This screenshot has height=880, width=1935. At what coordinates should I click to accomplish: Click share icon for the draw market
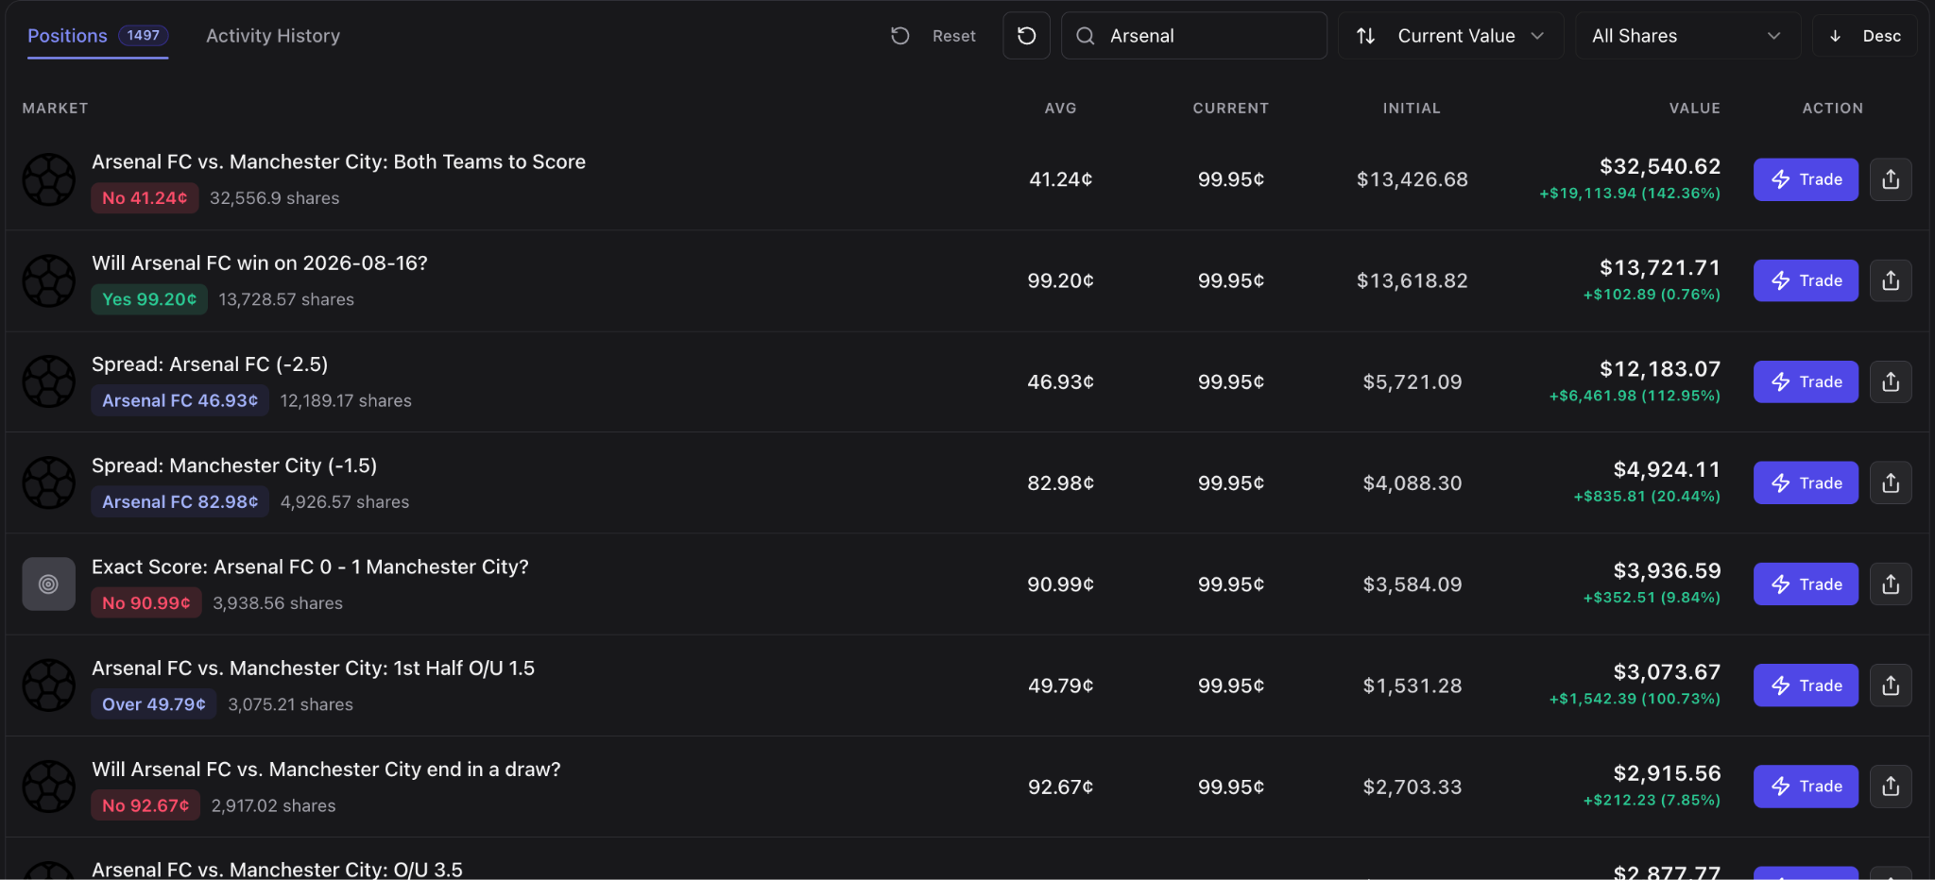[x=1891, y=787]
